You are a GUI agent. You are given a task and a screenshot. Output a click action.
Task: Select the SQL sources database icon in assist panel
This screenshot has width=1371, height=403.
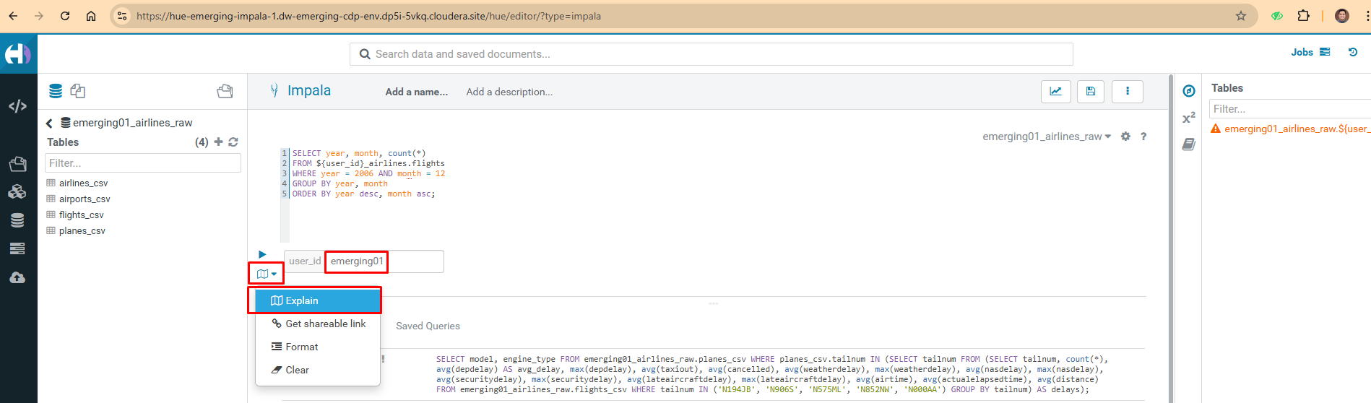56,91
